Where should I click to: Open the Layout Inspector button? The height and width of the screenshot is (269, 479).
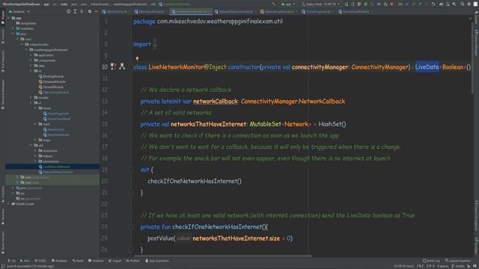pos(458,261)
